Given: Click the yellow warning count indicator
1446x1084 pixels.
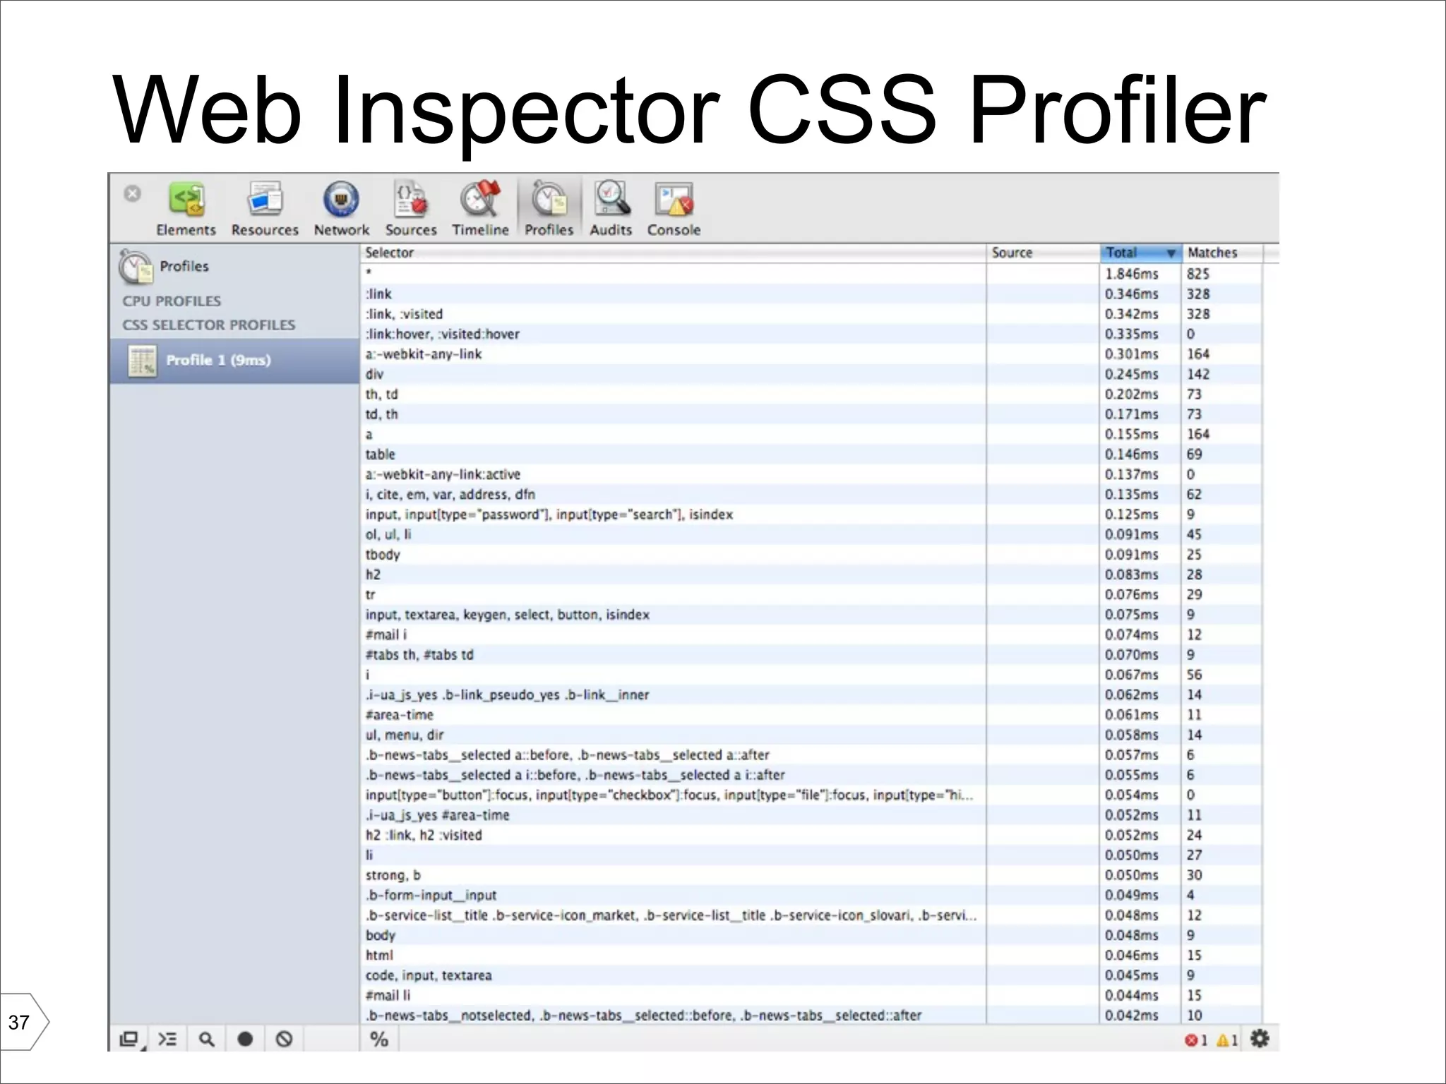Looking at the screenshot, I should [1227, 1040].
